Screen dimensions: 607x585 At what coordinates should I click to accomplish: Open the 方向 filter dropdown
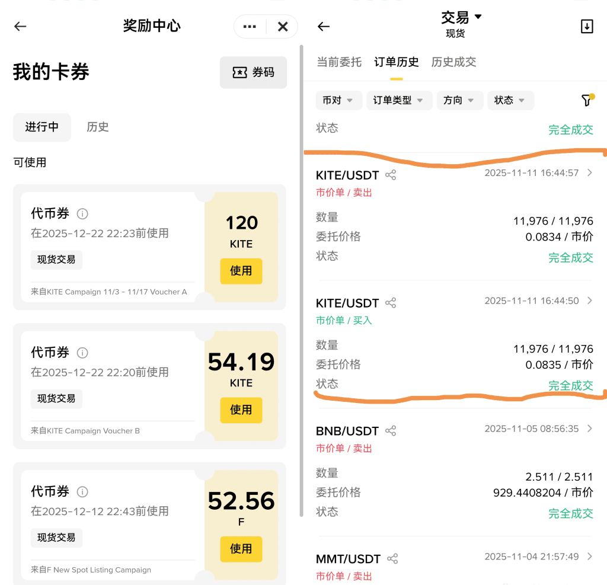click(459, 100)
